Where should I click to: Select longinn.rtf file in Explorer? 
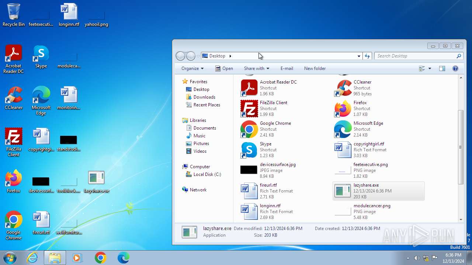[286, 211]
